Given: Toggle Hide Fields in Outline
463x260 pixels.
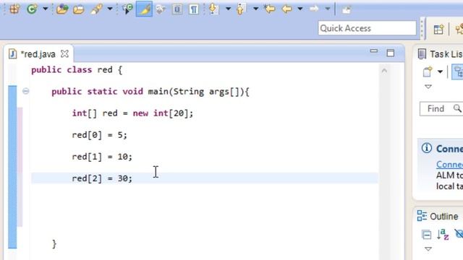Looking at the screenshot, I should (459, 234).
